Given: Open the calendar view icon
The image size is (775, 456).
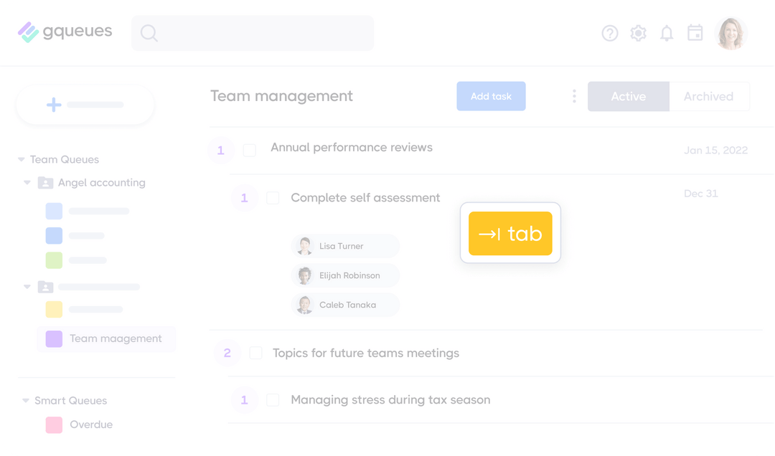Looking at the screenshot, I should pyautogui.click(x=695, y=33).
